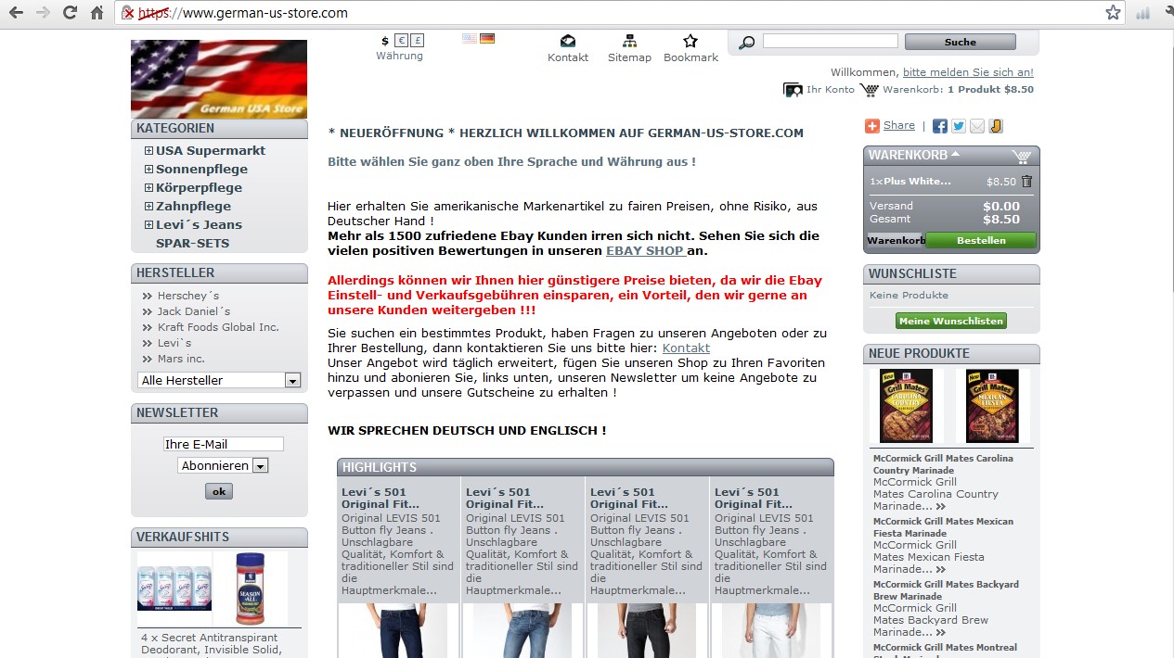Open the Season All bestseller thumbnail

coord(250,588)
